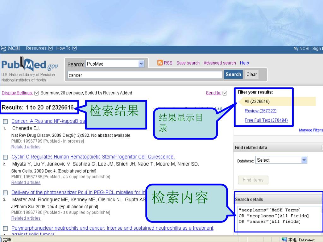The height and width of the screenshot is (242, 323).
Task: Filter by Free Full Text (378494)
Action: coord(266,120)
